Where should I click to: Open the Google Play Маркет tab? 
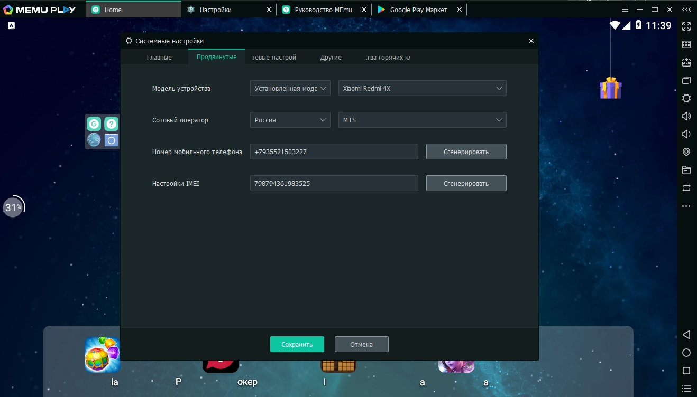[x=418, y=10]
